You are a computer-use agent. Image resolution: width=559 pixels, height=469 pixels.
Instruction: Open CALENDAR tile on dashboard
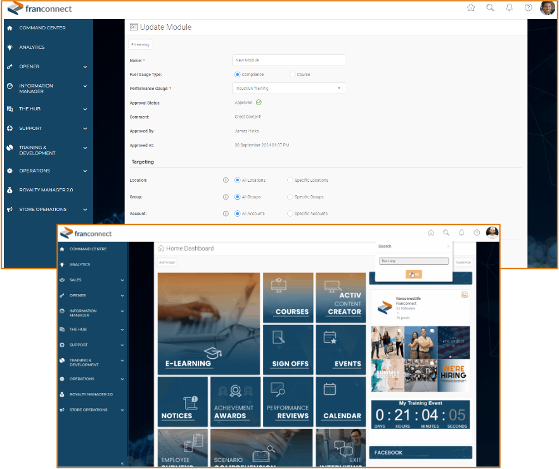pyautogui.click(x=341, y=402)
